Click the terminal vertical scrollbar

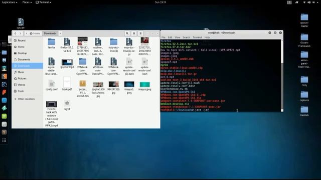coord(282,75)
